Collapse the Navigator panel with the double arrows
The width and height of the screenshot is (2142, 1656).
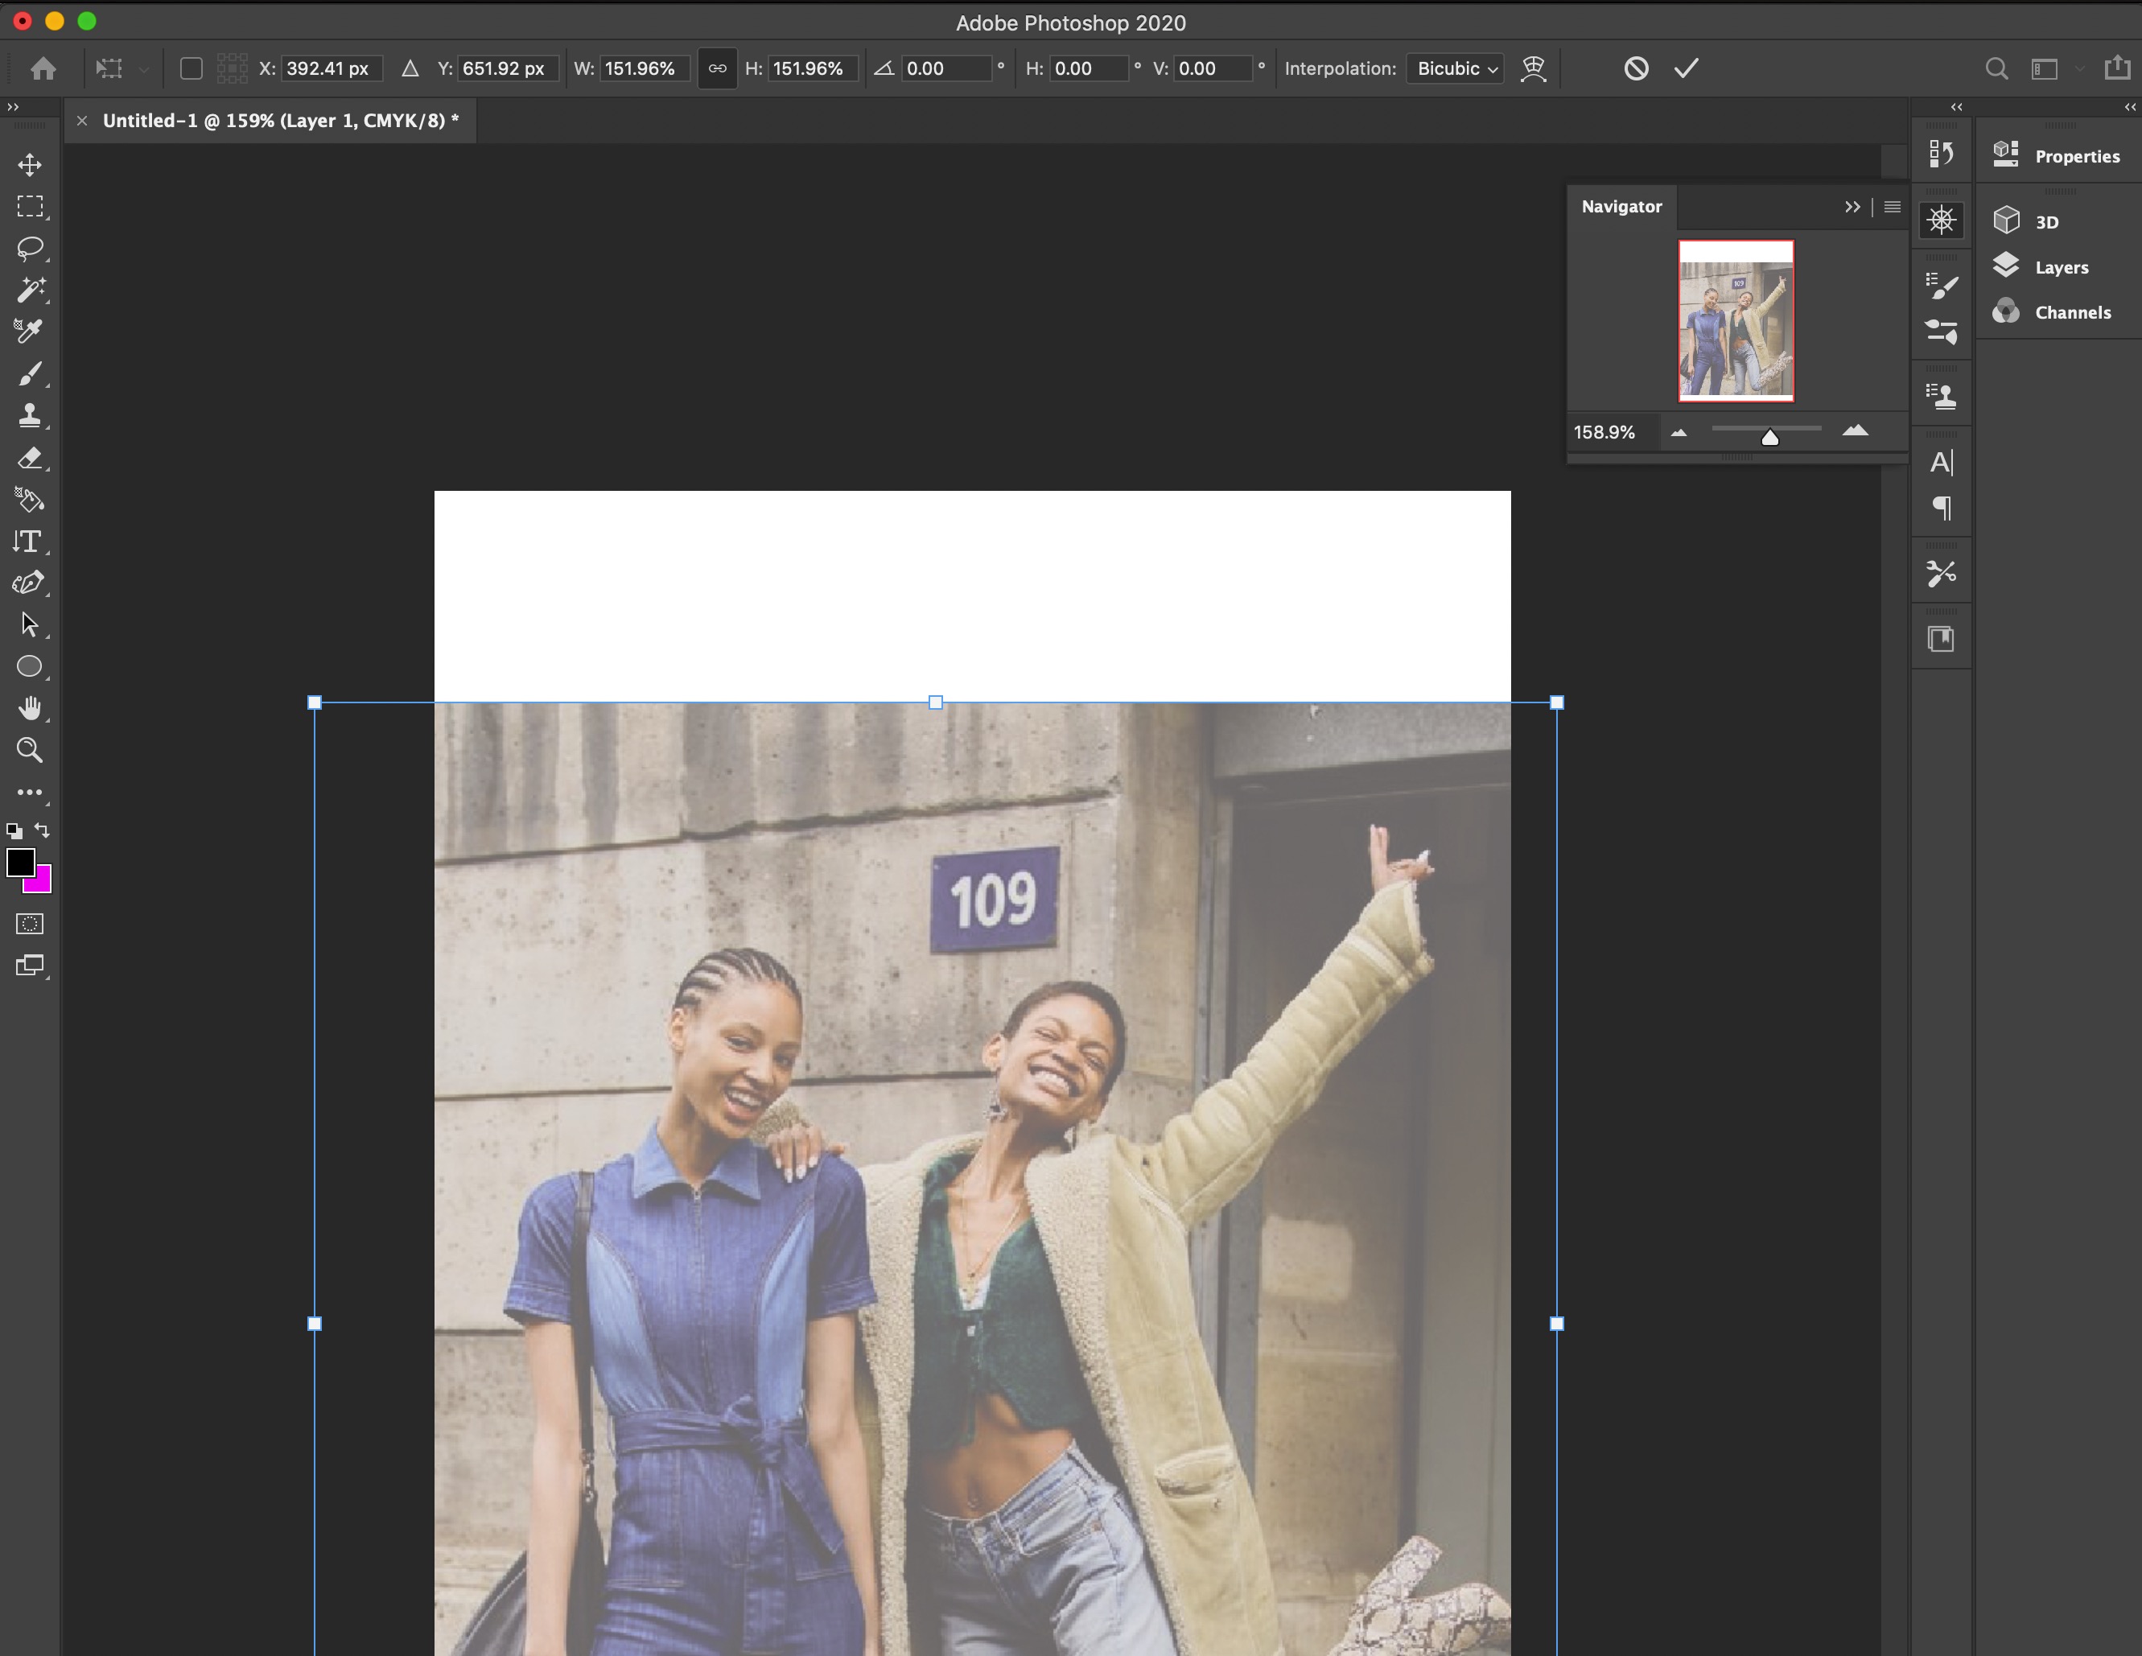pos(1852,207)
